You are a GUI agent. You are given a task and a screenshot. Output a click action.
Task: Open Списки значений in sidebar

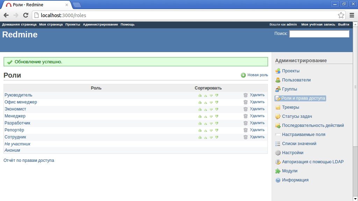[299, 144]
